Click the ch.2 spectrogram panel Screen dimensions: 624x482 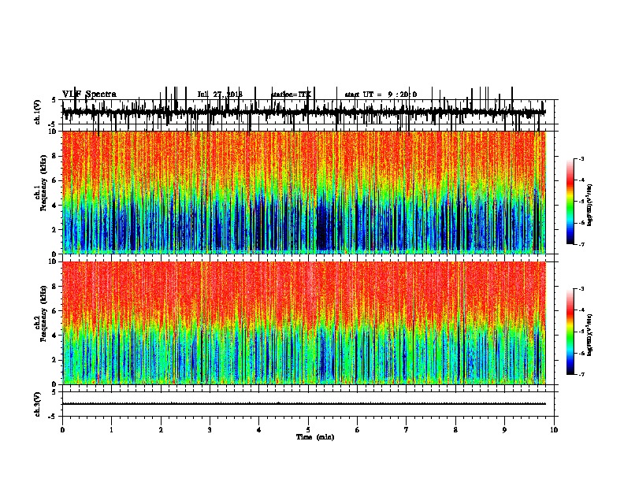304,323
